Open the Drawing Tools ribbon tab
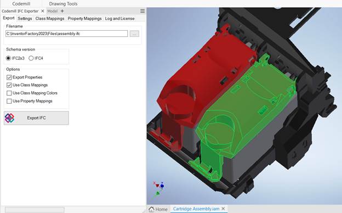The width and height of the screenshot is (342, 213). click(63, 4)
